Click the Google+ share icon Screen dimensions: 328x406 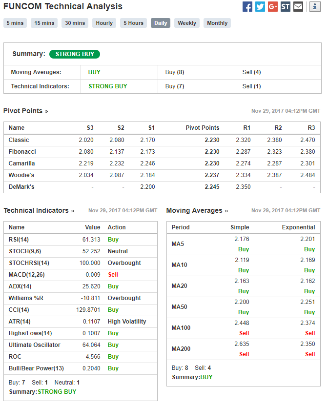[x=273, y=7]
